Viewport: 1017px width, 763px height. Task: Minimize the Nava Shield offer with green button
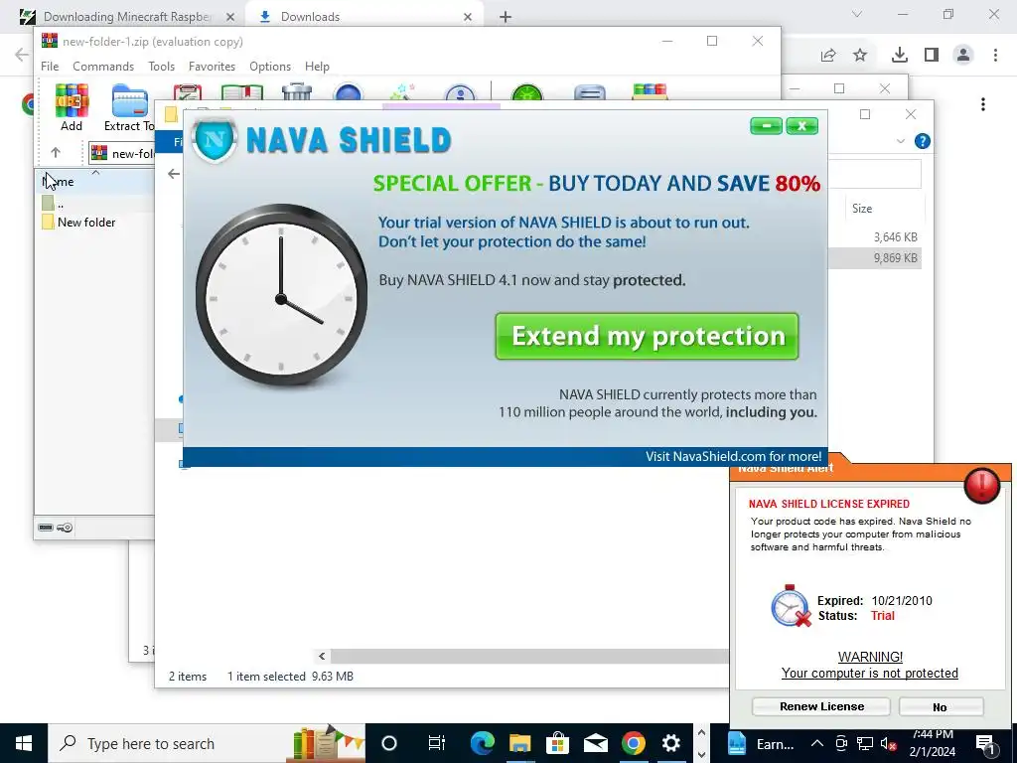tap(766, 126)
